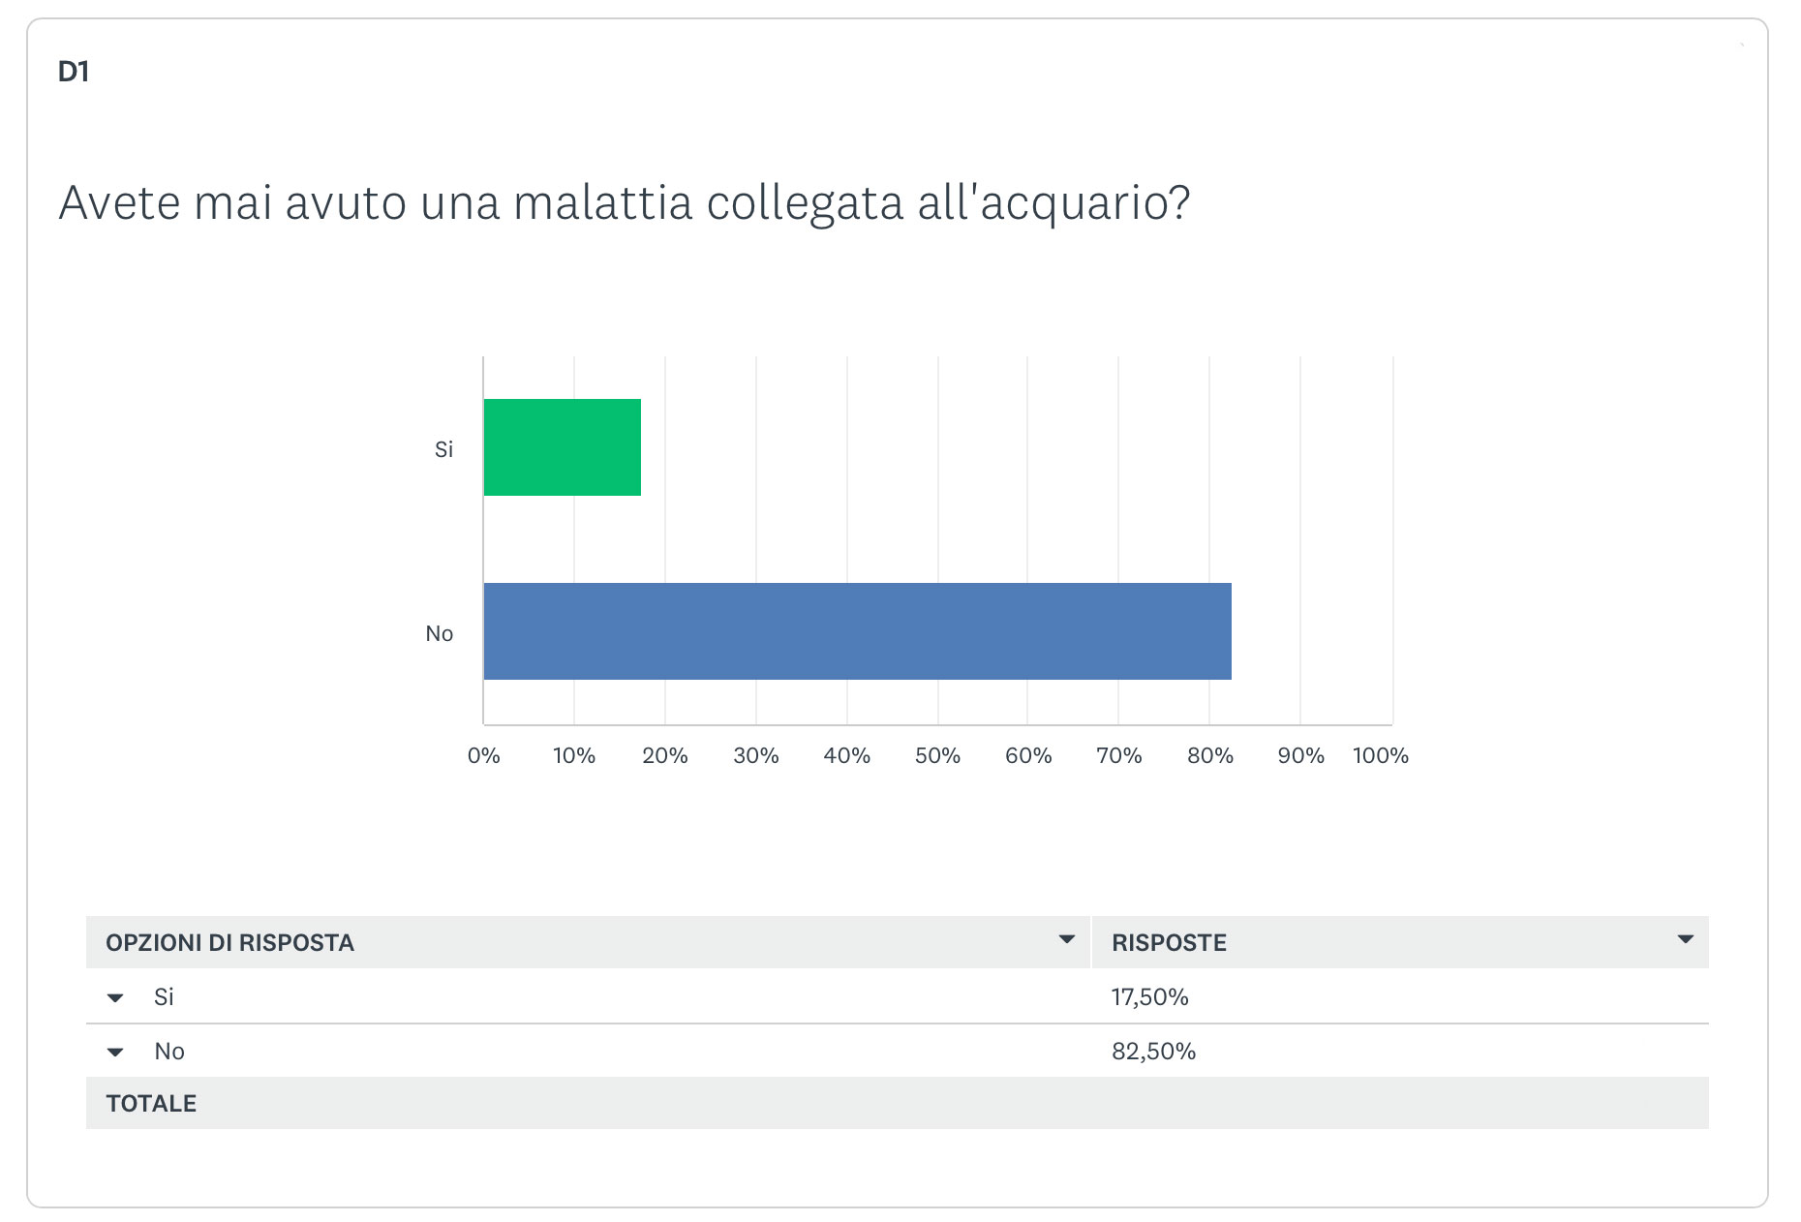Click the 0% axis tick label
This screenshot has height=1222, width=1801.
coord(483,755)
